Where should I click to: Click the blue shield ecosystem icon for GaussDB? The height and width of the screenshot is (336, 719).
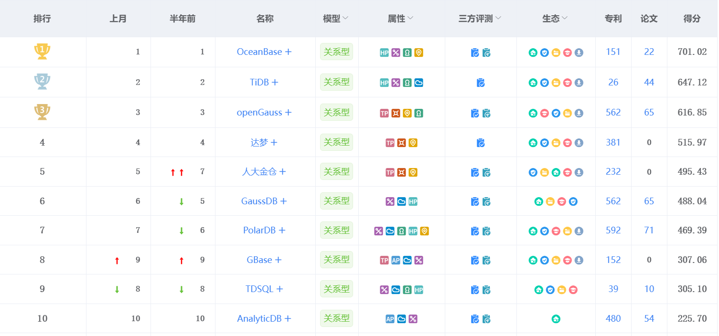tap(573, 201)
